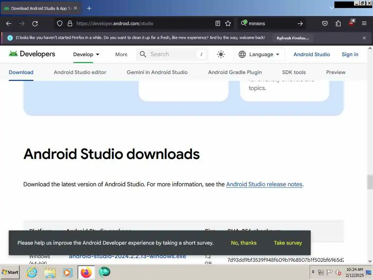Toggle reader view icon in address bar
The image size is (373, 280).
(x=218, y=23)
